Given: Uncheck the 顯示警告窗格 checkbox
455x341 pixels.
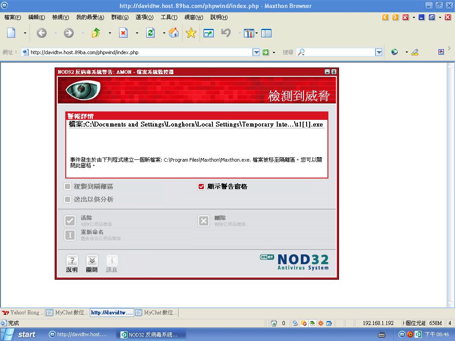Looking at the screenshot, I should (201, 186).
